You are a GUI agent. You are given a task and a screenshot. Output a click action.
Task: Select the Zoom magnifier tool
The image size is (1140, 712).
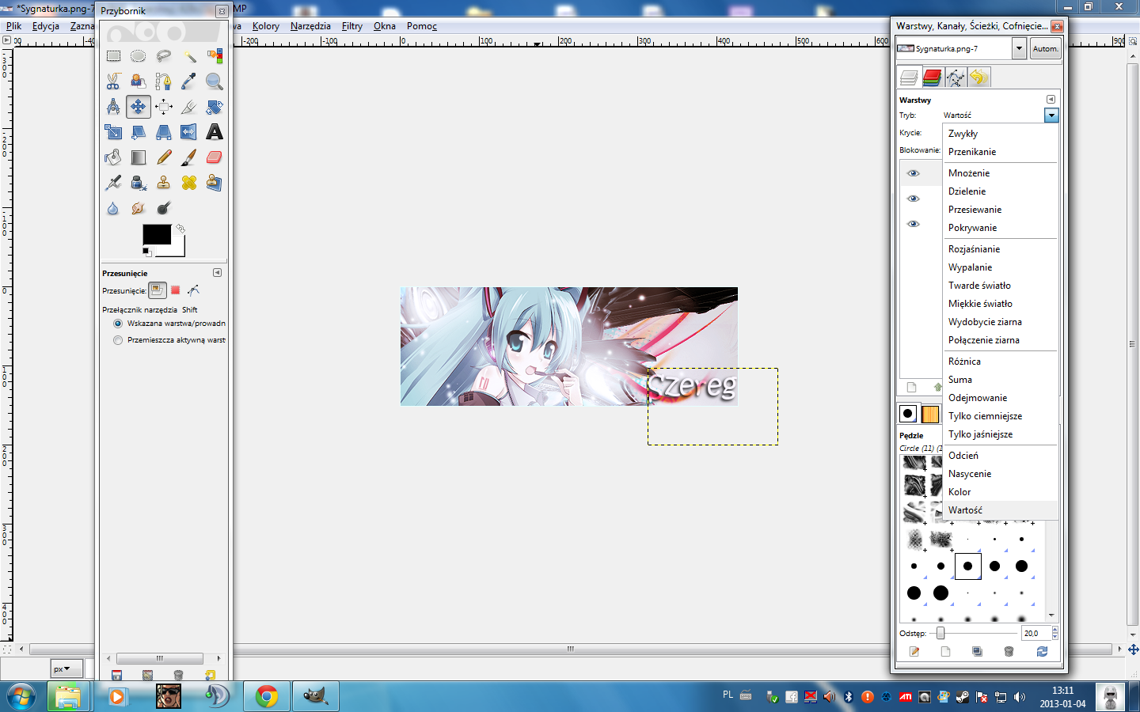click(x=215, y=81)
